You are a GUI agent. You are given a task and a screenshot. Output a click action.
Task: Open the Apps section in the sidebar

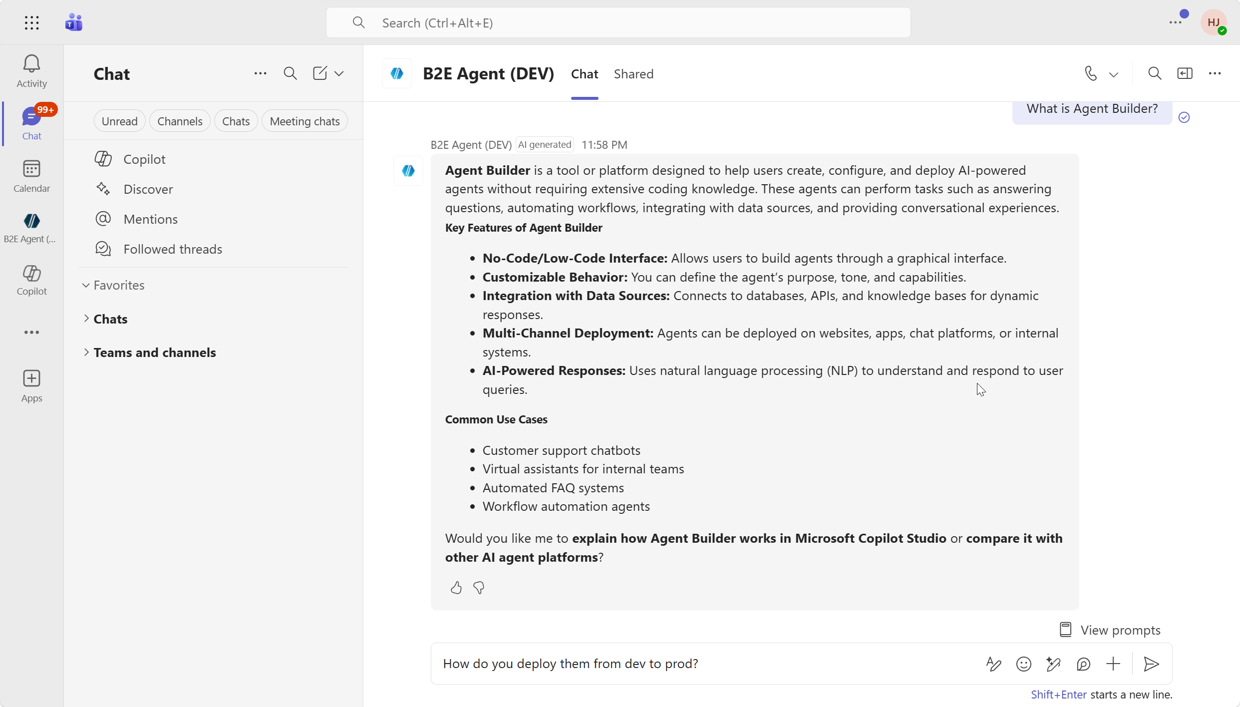click(x=31, y=385)
